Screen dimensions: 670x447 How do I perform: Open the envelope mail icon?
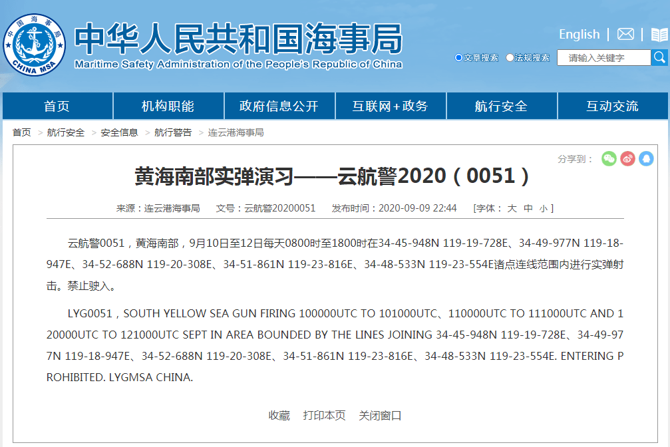point(625,33)
